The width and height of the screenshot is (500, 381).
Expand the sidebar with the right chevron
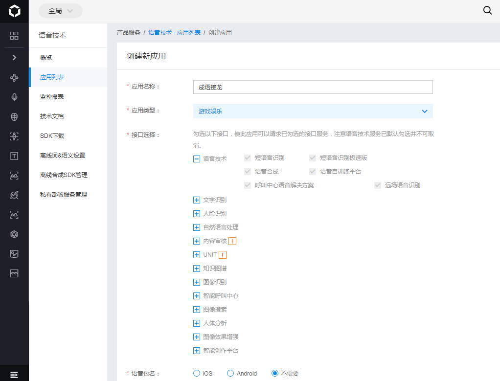tap(14, 57)
